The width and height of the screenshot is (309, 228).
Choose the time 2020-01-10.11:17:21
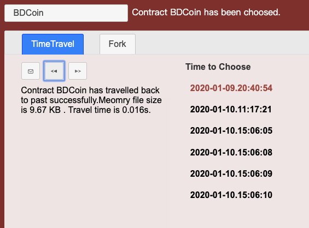pos(231,109)
